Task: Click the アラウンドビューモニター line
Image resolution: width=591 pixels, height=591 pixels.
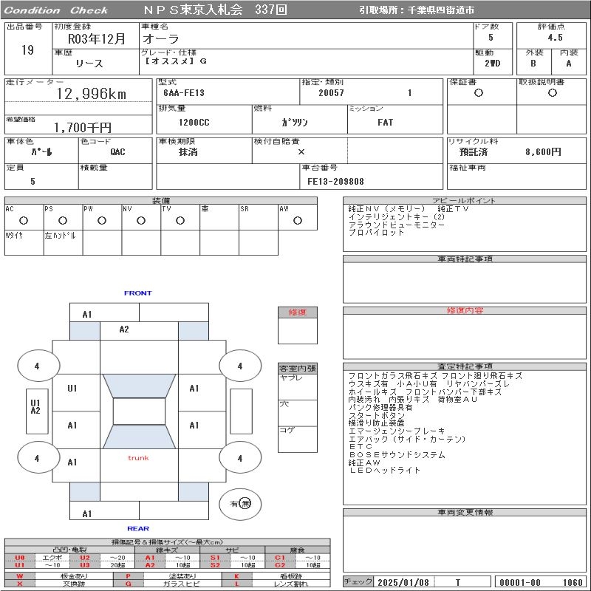Action: coord(397,225)
